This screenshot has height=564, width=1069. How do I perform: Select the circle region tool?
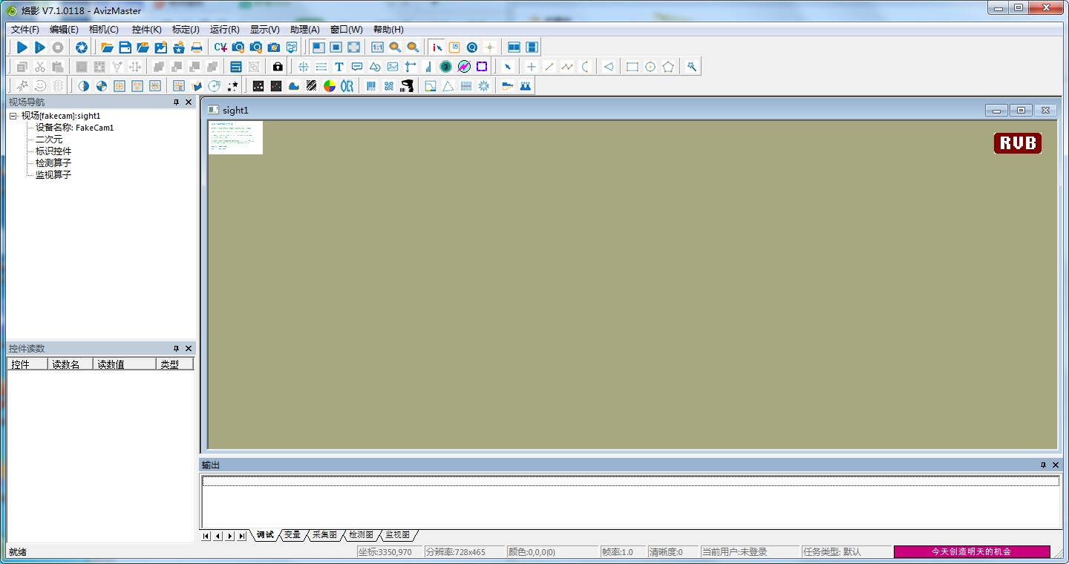(x=650, y=67)
